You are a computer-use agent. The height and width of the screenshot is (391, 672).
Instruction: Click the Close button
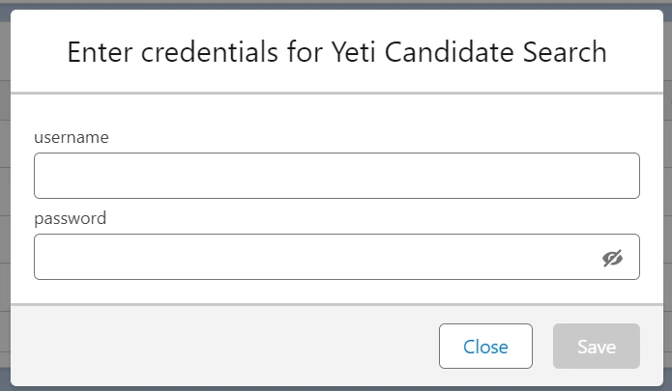coord(485,346)
